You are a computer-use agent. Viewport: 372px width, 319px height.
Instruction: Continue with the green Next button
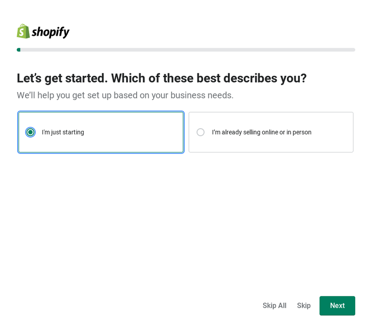point(337,306)
